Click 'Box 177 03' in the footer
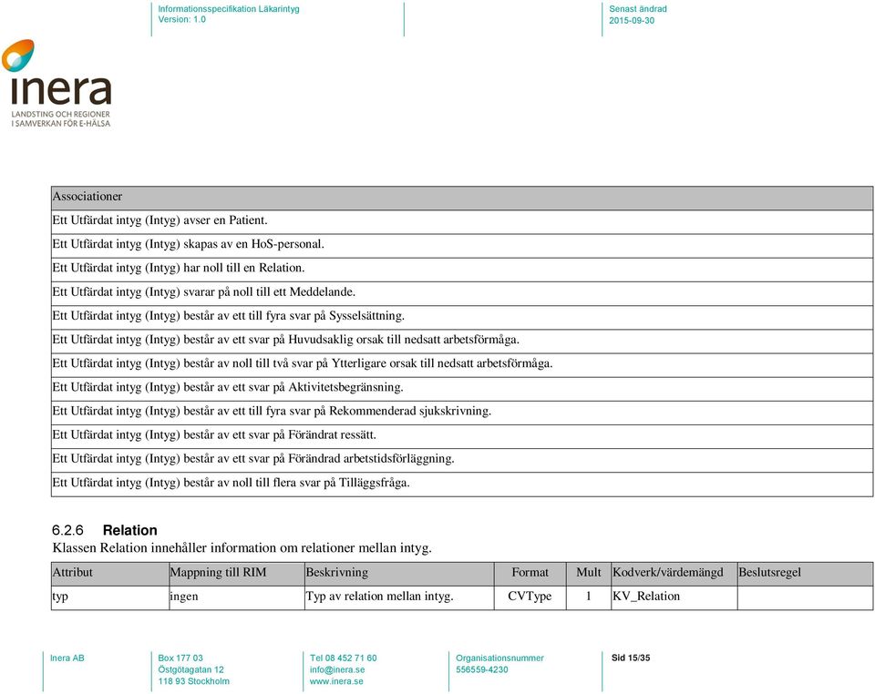 [x=180, y=658]
